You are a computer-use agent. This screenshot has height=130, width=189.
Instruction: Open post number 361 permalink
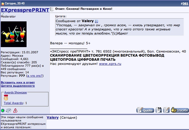[x=185, y=3]
